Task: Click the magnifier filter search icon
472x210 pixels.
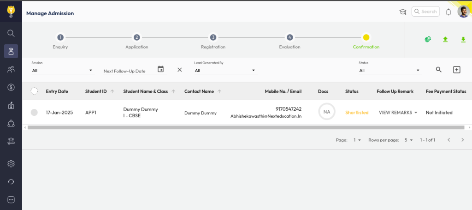Action: (439, 70)
